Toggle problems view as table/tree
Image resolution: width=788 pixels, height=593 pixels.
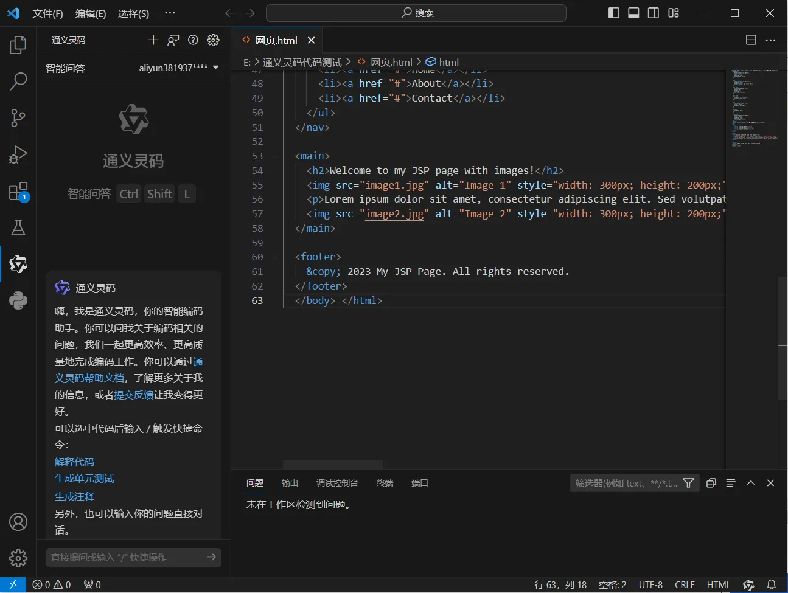tap(731, 483)
